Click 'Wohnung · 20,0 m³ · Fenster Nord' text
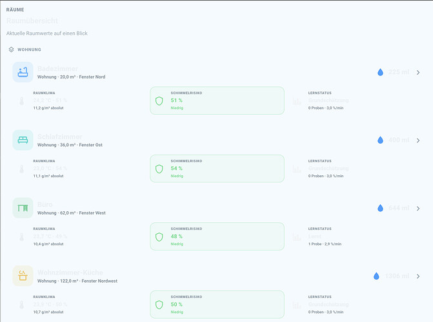The image size is (433, 322). (x=71, y=77)
